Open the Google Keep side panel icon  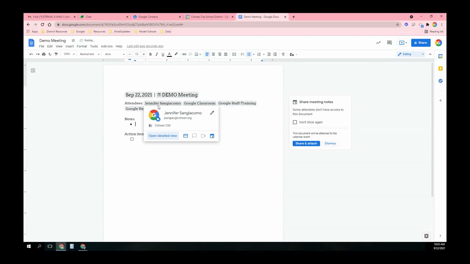pyautogui.click(x=440, y=69)
